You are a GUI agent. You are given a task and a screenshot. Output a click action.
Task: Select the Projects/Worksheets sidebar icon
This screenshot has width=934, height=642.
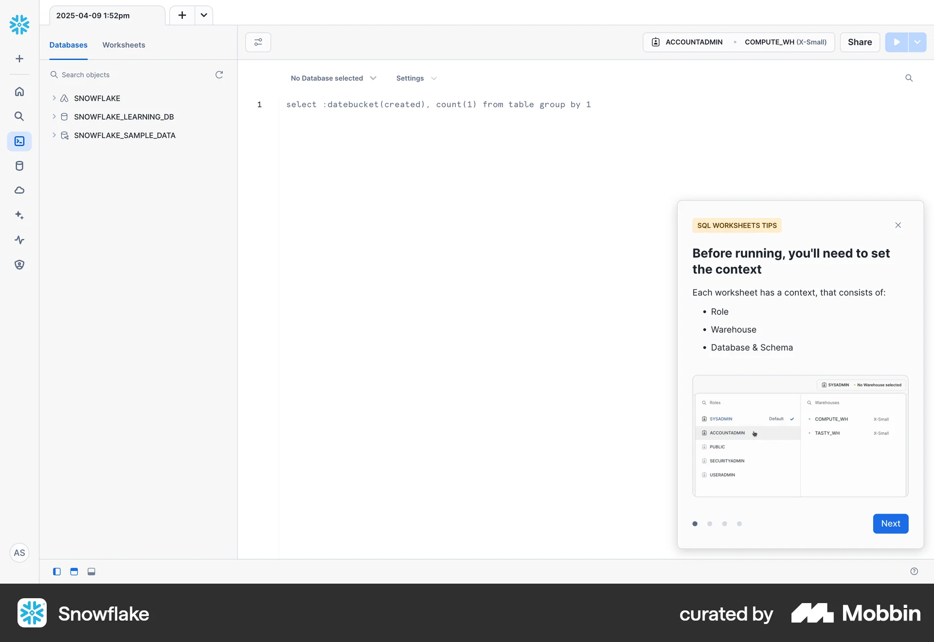19,141
